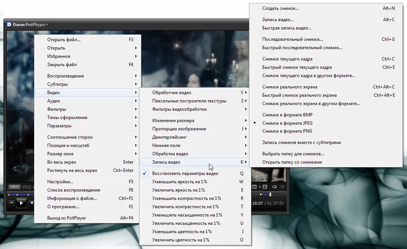Screen dimensions: 407x249
Task: Expand the 'Фильтры' submenu
Action: pyautogui.click(x=88, y=109)
